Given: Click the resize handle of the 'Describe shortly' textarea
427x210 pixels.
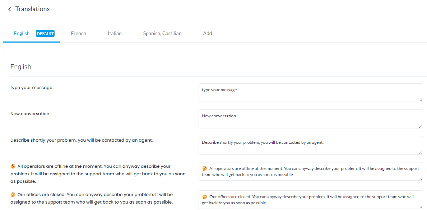Looking at the screenshot, I should tap(421, 152).
